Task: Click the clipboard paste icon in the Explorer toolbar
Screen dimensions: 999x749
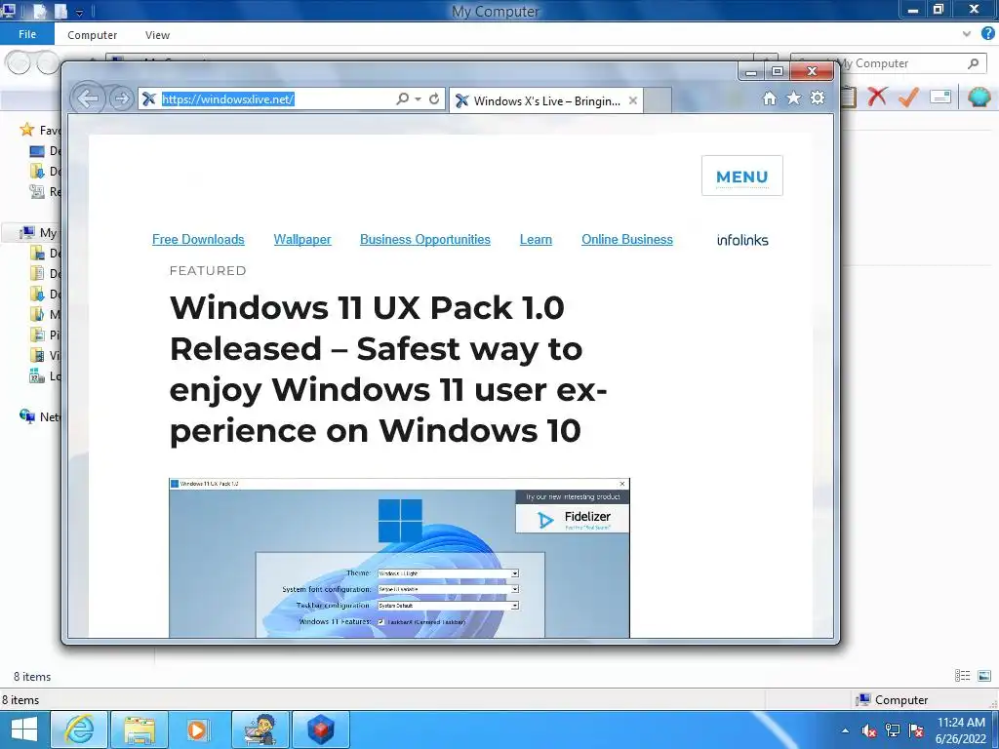Action: [849, 97]
